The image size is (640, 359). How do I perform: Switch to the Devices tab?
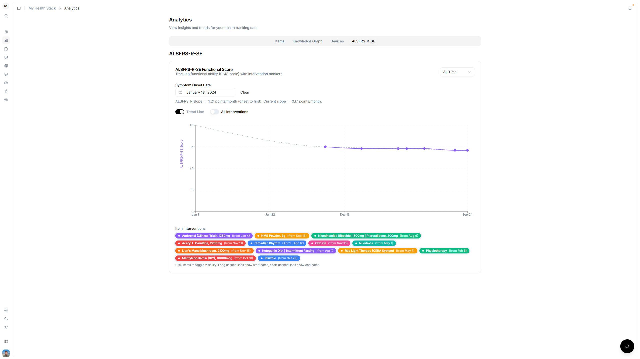(337, 41)
